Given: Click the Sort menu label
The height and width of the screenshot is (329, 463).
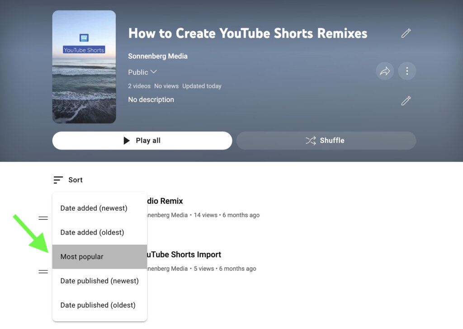Looking at the screenshot, I should point(76,179).
